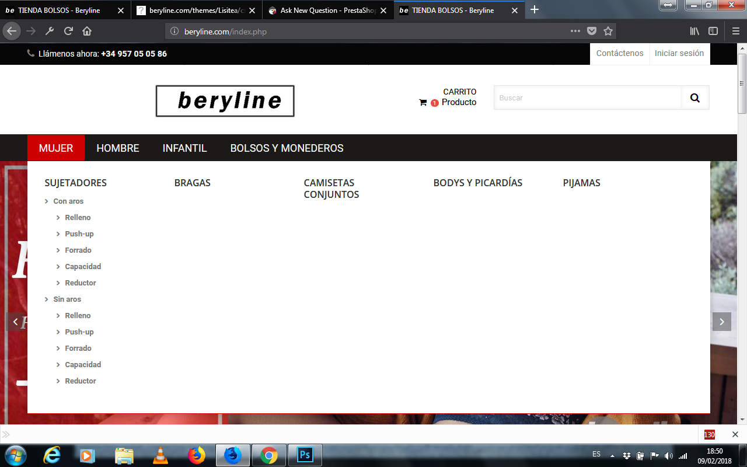747x467 pixels.
Task: Save page to Pocket icon
Action: 592,31
